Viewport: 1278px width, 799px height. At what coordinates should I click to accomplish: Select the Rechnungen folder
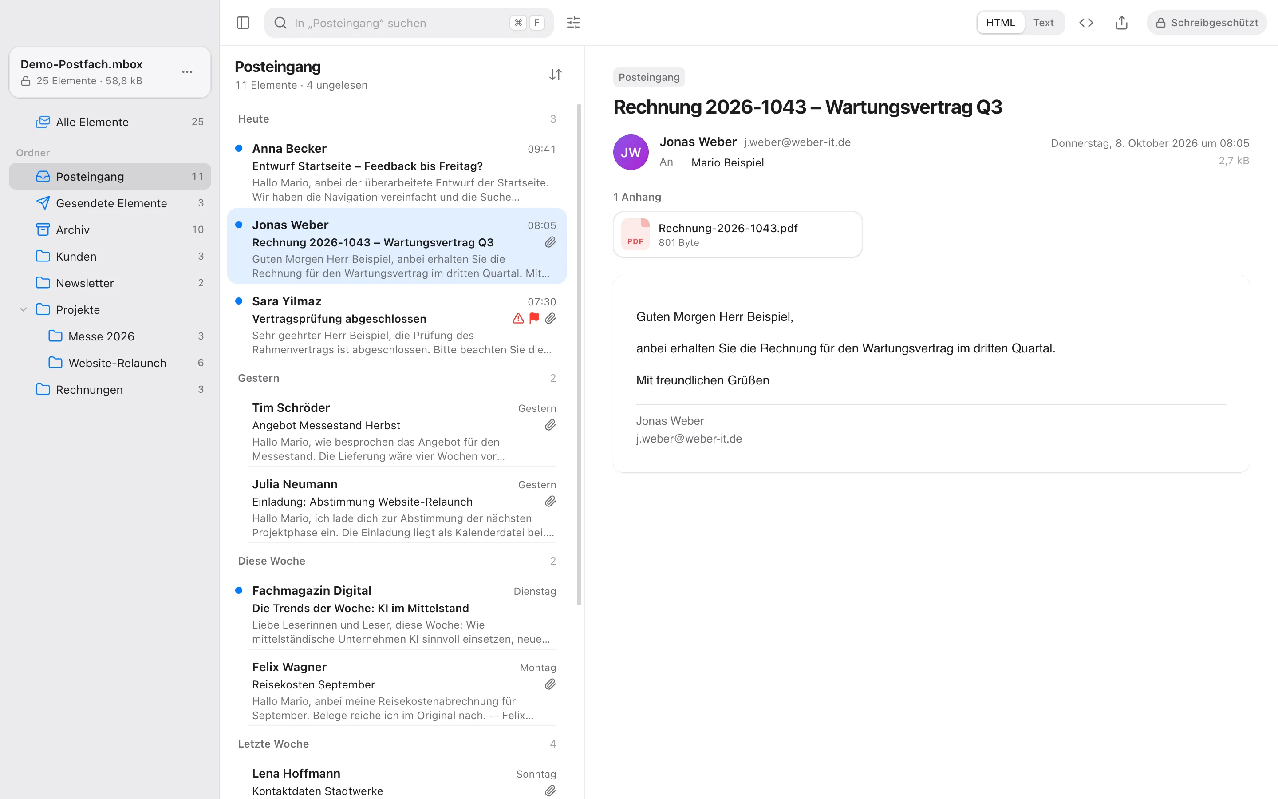coord(110,389)
